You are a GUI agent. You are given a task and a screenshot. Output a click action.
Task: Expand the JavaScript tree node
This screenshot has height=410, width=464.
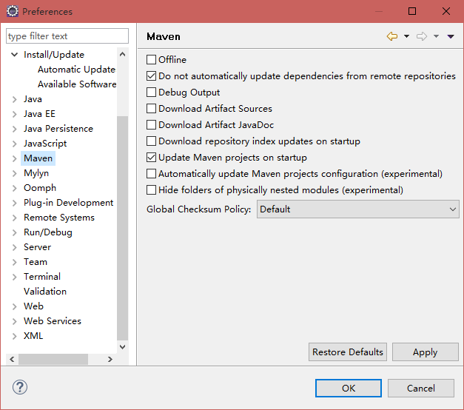pos(14,144)
